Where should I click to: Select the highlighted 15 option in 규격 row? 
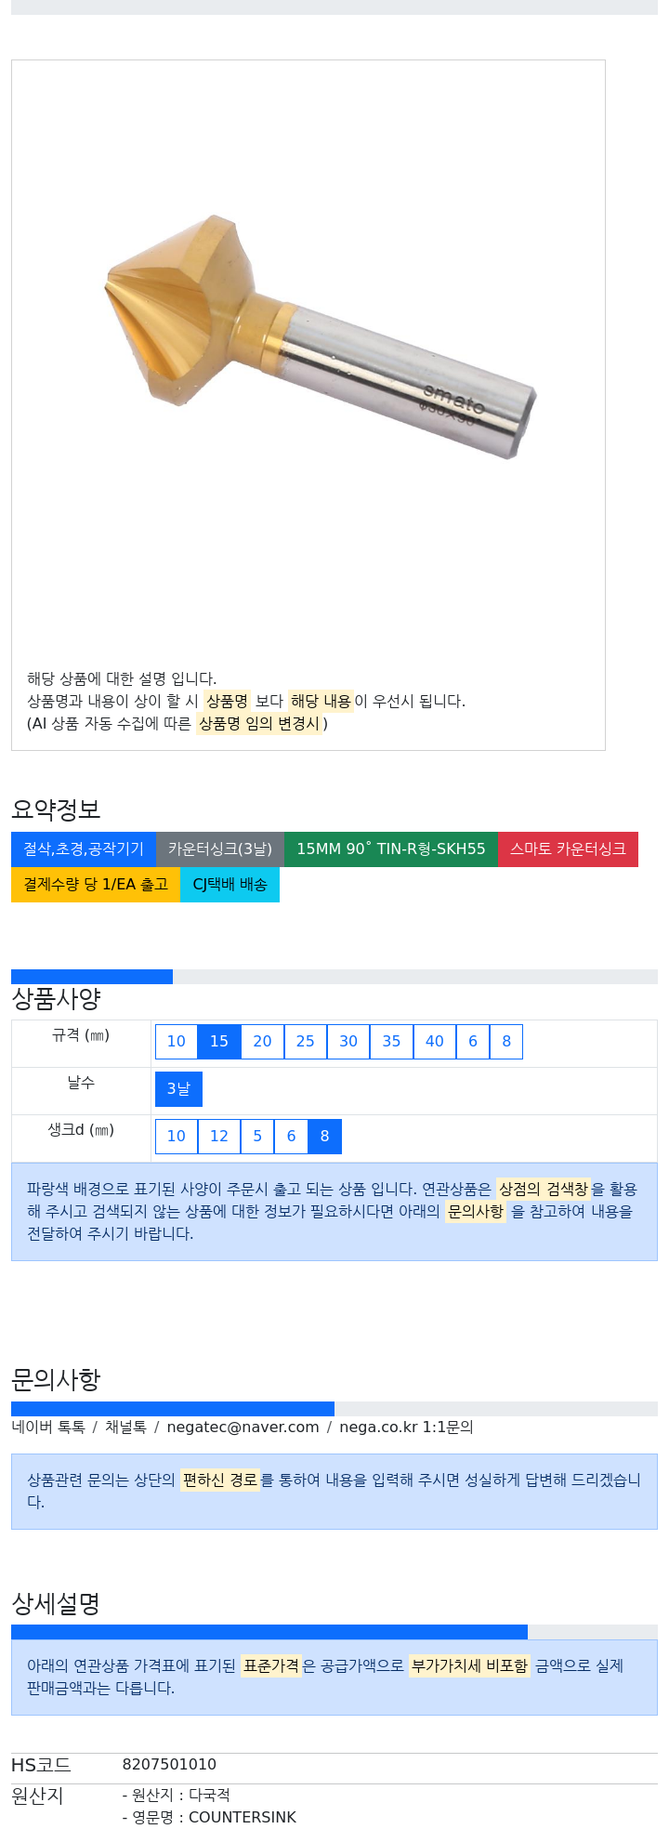(x=219, y=1042)
